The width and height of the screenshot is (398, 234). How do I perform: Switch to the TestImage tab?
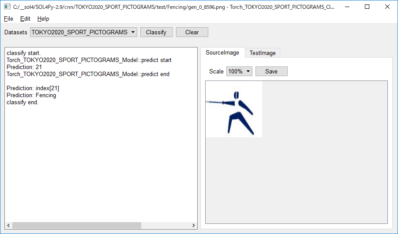263,53
